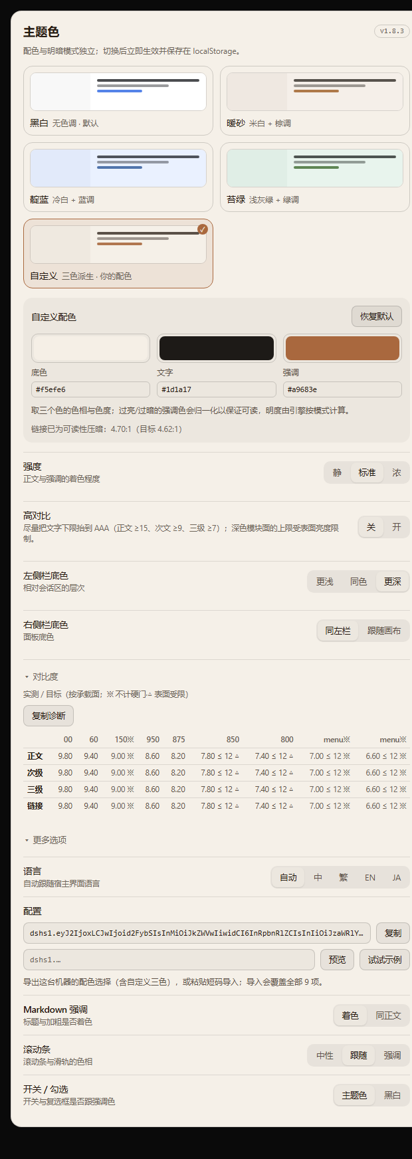Set Markdown 强调 to 同正文
Viewport: 412px width, 1159px height.
[388, 1015]
